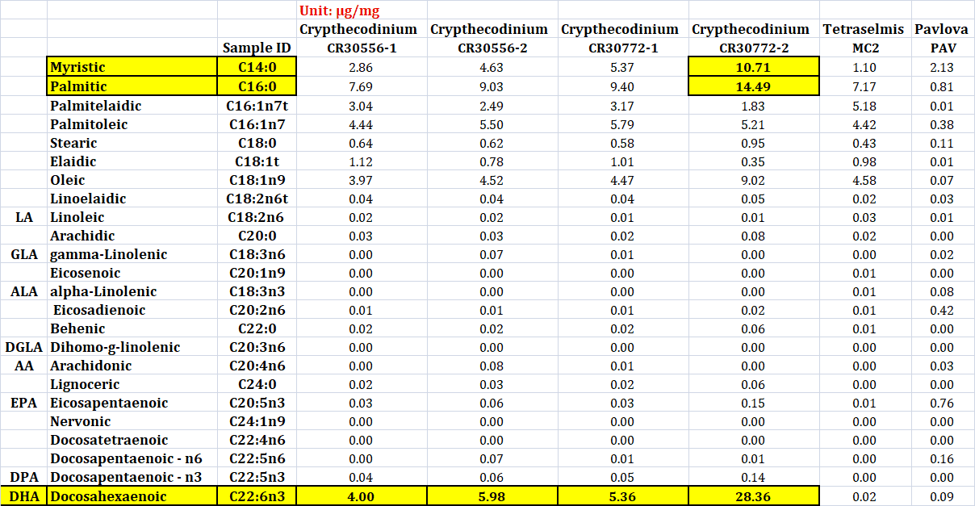Screen dimensions: 975x506
Task: Click the Oleic value 9.02
Action: 754,180
